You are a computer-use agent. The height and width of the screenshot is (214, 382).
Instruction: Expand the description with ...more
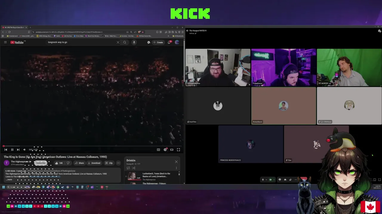point(9,180)
